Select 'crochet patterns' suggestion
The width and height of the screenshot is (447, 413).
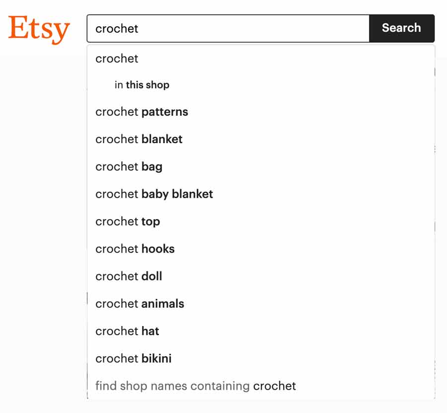(261, 111)
